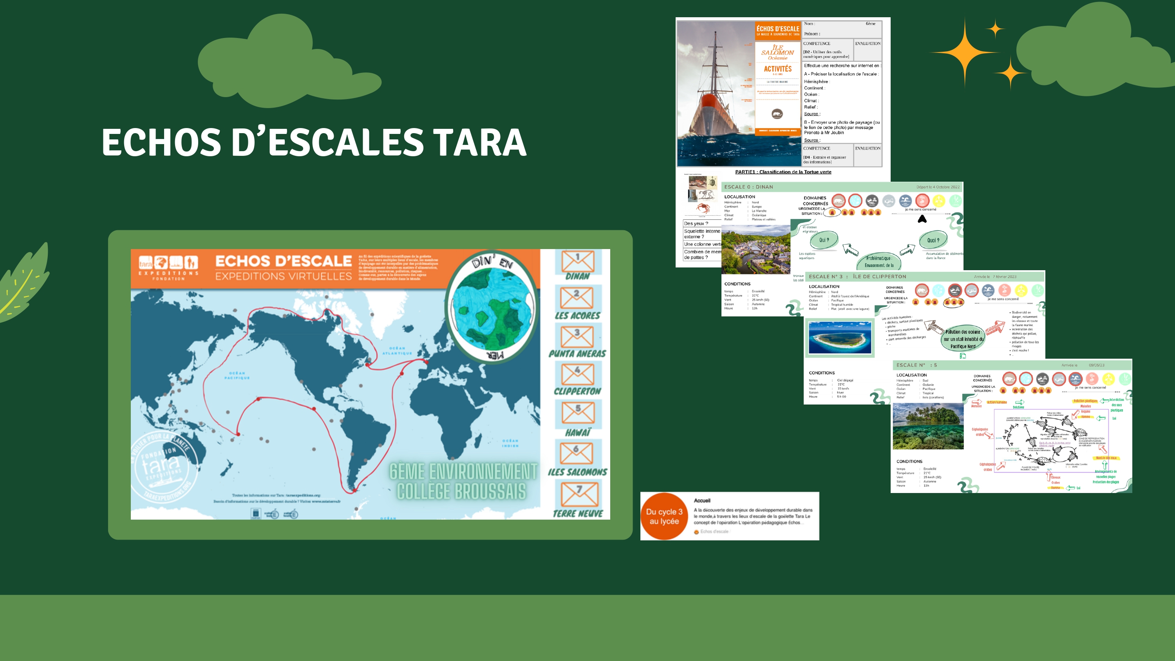Open the Accueil link preview card
Image resolution: width=1175 pixels, height=661 pixels.
[x=753, y=515]
